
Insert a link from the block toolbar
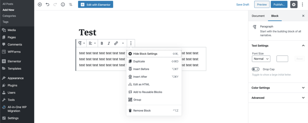click(x=116, y=43)
